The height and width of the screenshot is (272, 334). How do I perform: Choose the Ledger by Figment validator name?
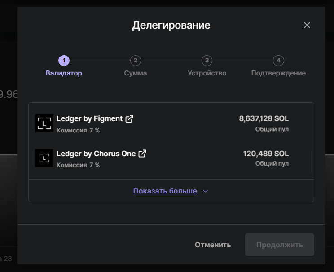89,119
